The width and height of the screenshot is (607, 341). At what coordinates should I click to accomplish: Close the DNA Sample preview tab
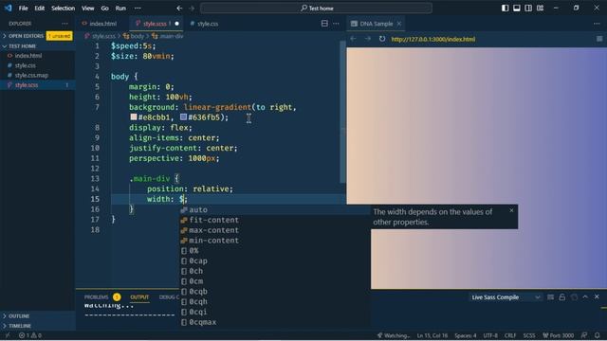[398, 24]
